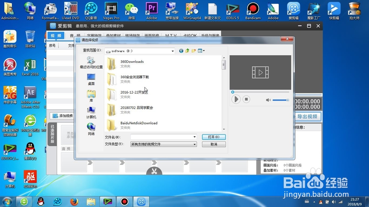Open EDIUS 5 desktop shortcut
369x207 pixels.
pyautogui.click(x=232, y=11)
